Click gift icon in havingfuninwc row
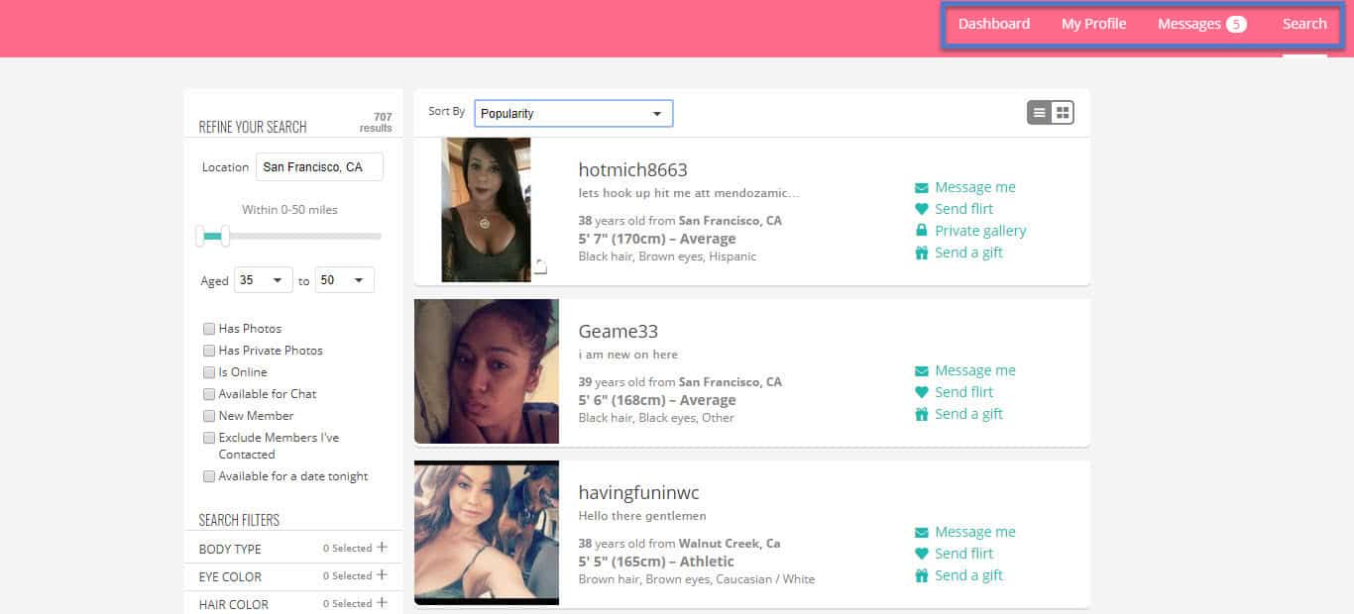 [x=922, y=575]
